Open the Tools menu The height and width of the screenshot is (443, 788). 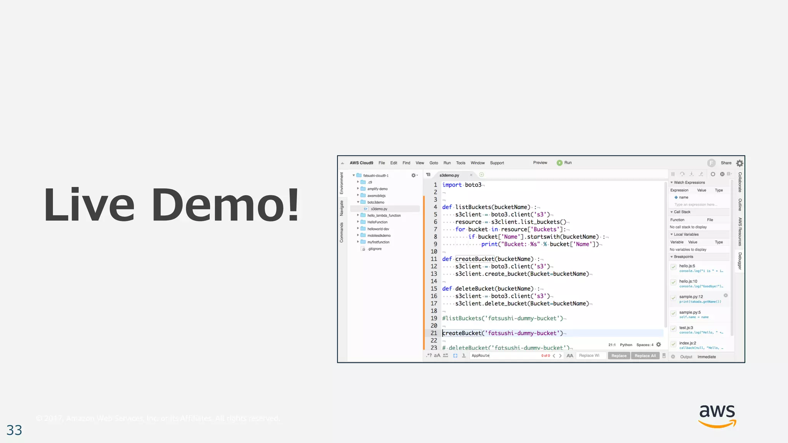[461, 163]
